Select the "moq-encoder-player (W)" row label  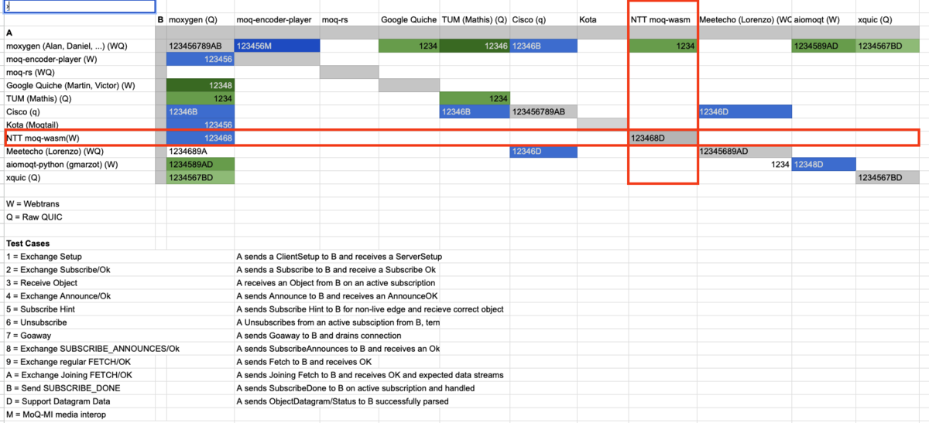pyautogui.click(x=79, y=60)
